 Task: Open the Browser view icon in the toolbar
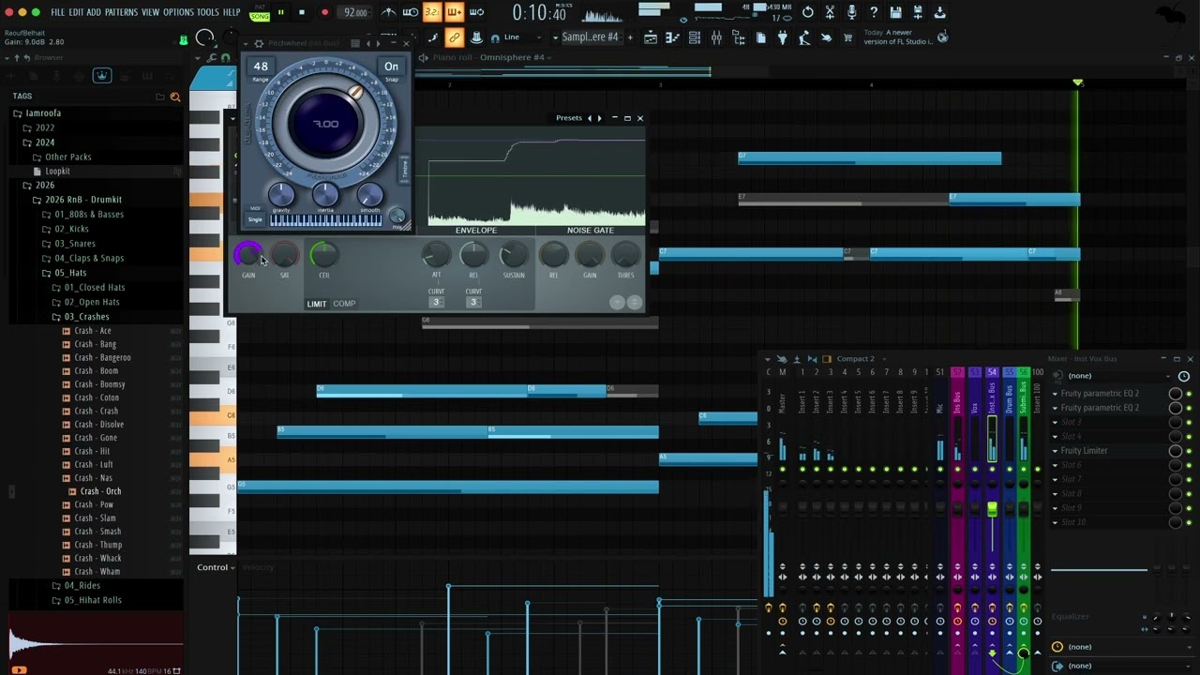[x=739, y=37]
